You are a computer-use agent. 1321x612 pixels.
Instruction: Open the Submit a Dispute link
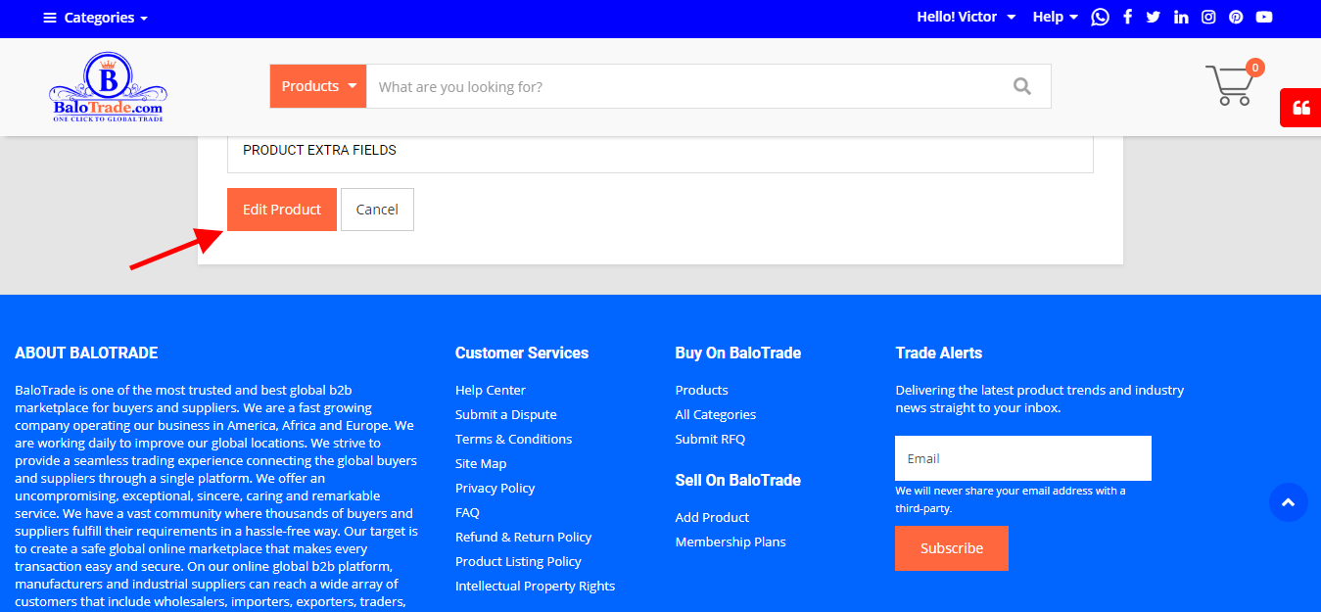(x=506, y=414)
